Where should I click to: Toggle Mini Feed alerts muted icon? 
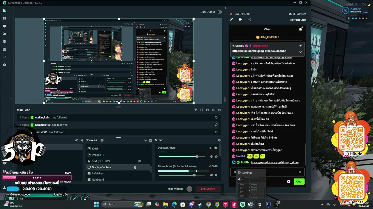point(213,110)
